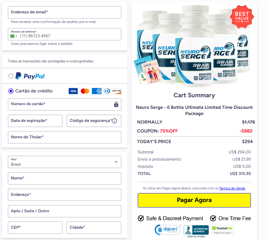Click the Discover card icon
The width and height of the screenshot is (268, 240).
click(x=117, y=91)
